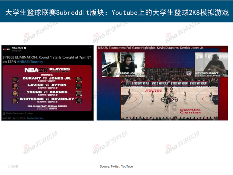
Task: Click 'Kevin Durant and 6 others' tagged text
Action: (x=20, y=113)
